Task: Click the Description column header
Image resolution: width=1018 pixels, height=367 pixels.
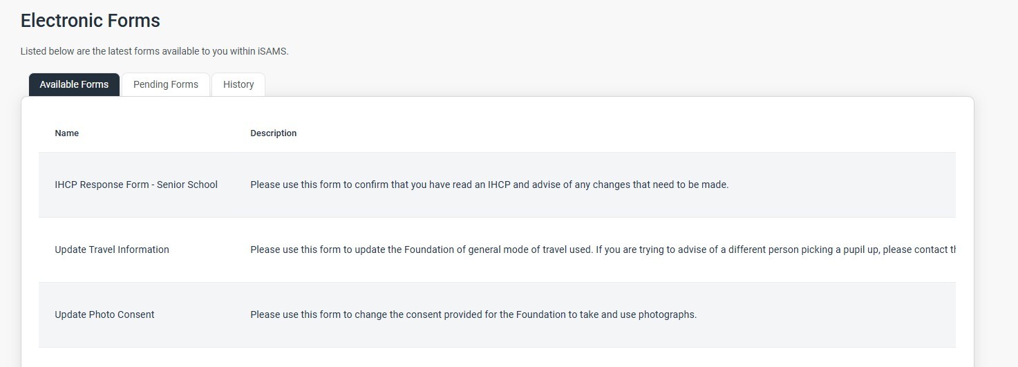Action: (273, 133)
